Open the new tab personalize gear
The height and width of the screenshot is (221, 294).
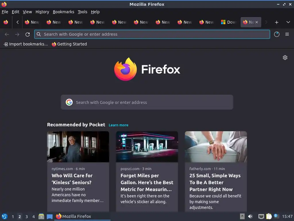tap(285, 58)
